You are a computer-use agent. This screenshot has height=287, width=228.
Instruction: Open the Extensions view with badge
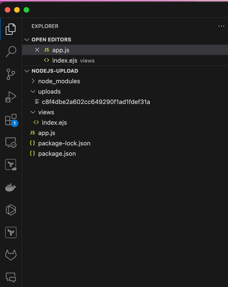[11, 120]
